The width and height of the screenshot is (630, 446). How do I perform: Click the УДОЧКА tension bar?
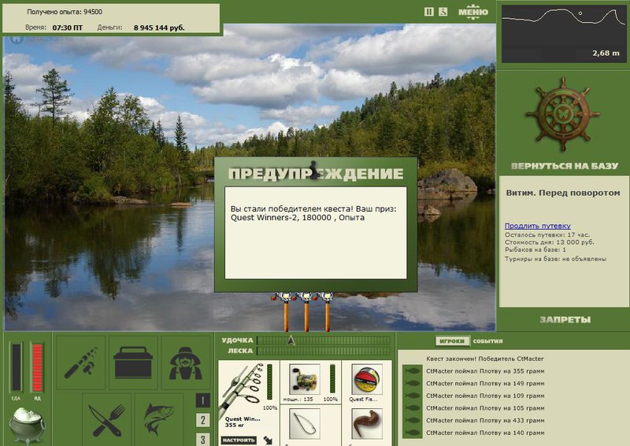coord(324,341)
